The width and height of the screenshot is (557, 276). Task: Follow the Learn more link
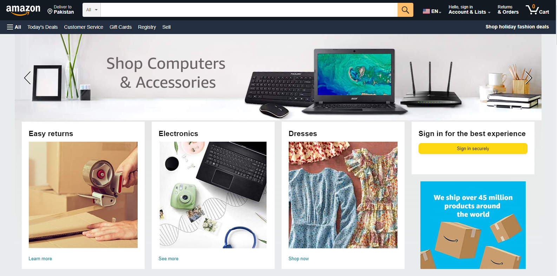point(40,258)
